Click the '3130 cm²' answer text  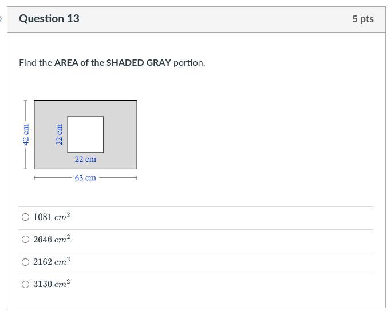click(52, 284)
